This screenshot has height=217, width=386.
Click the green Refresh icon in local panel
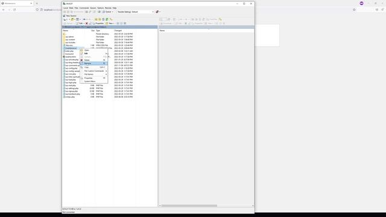pyautogui.click(x=107, y=19)
